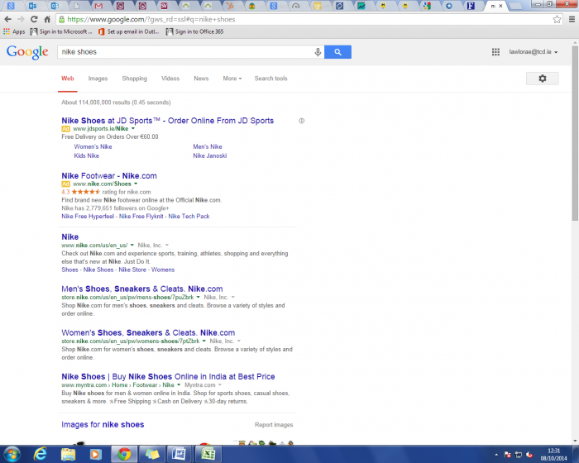Expand dropdown arrow next to www.jdsports.ie/Nike

tap(133, 128)
